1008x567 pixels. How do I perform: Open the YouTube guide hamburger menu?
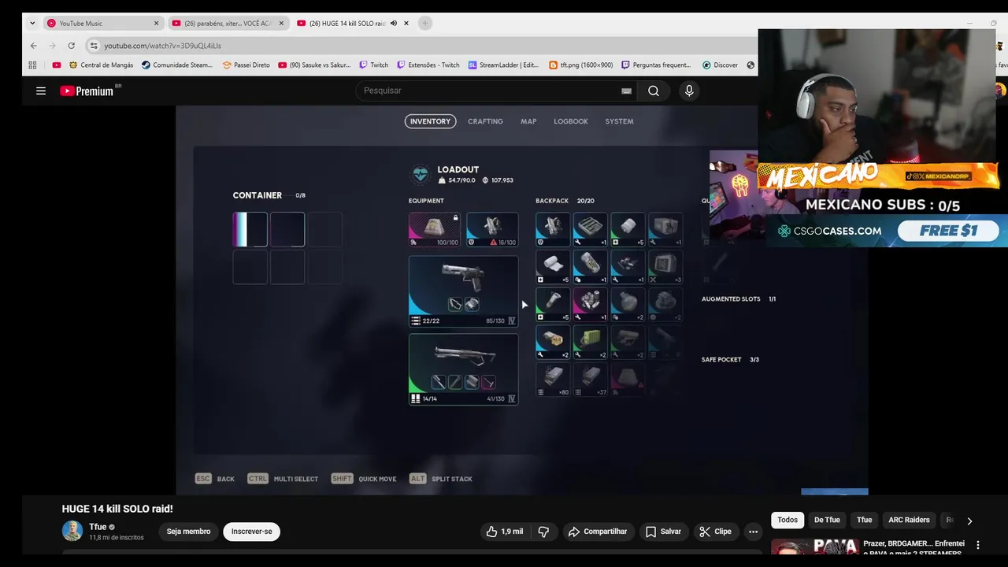(41, 91)
